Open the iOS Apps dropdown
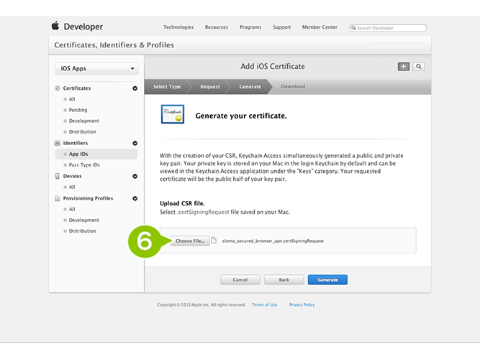 click(x=96, y=68)
